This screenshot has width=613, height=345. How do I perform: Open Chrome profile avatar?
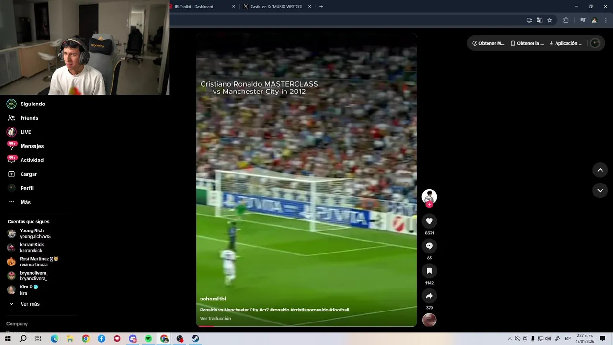point(594,20)
